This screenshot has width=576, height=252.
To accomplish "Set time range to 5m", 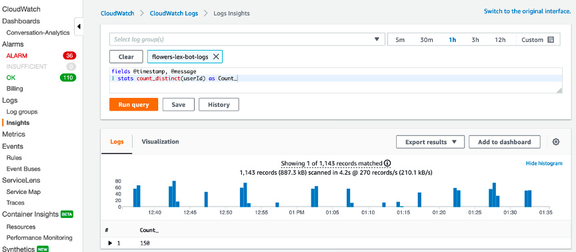I will 400,40.
